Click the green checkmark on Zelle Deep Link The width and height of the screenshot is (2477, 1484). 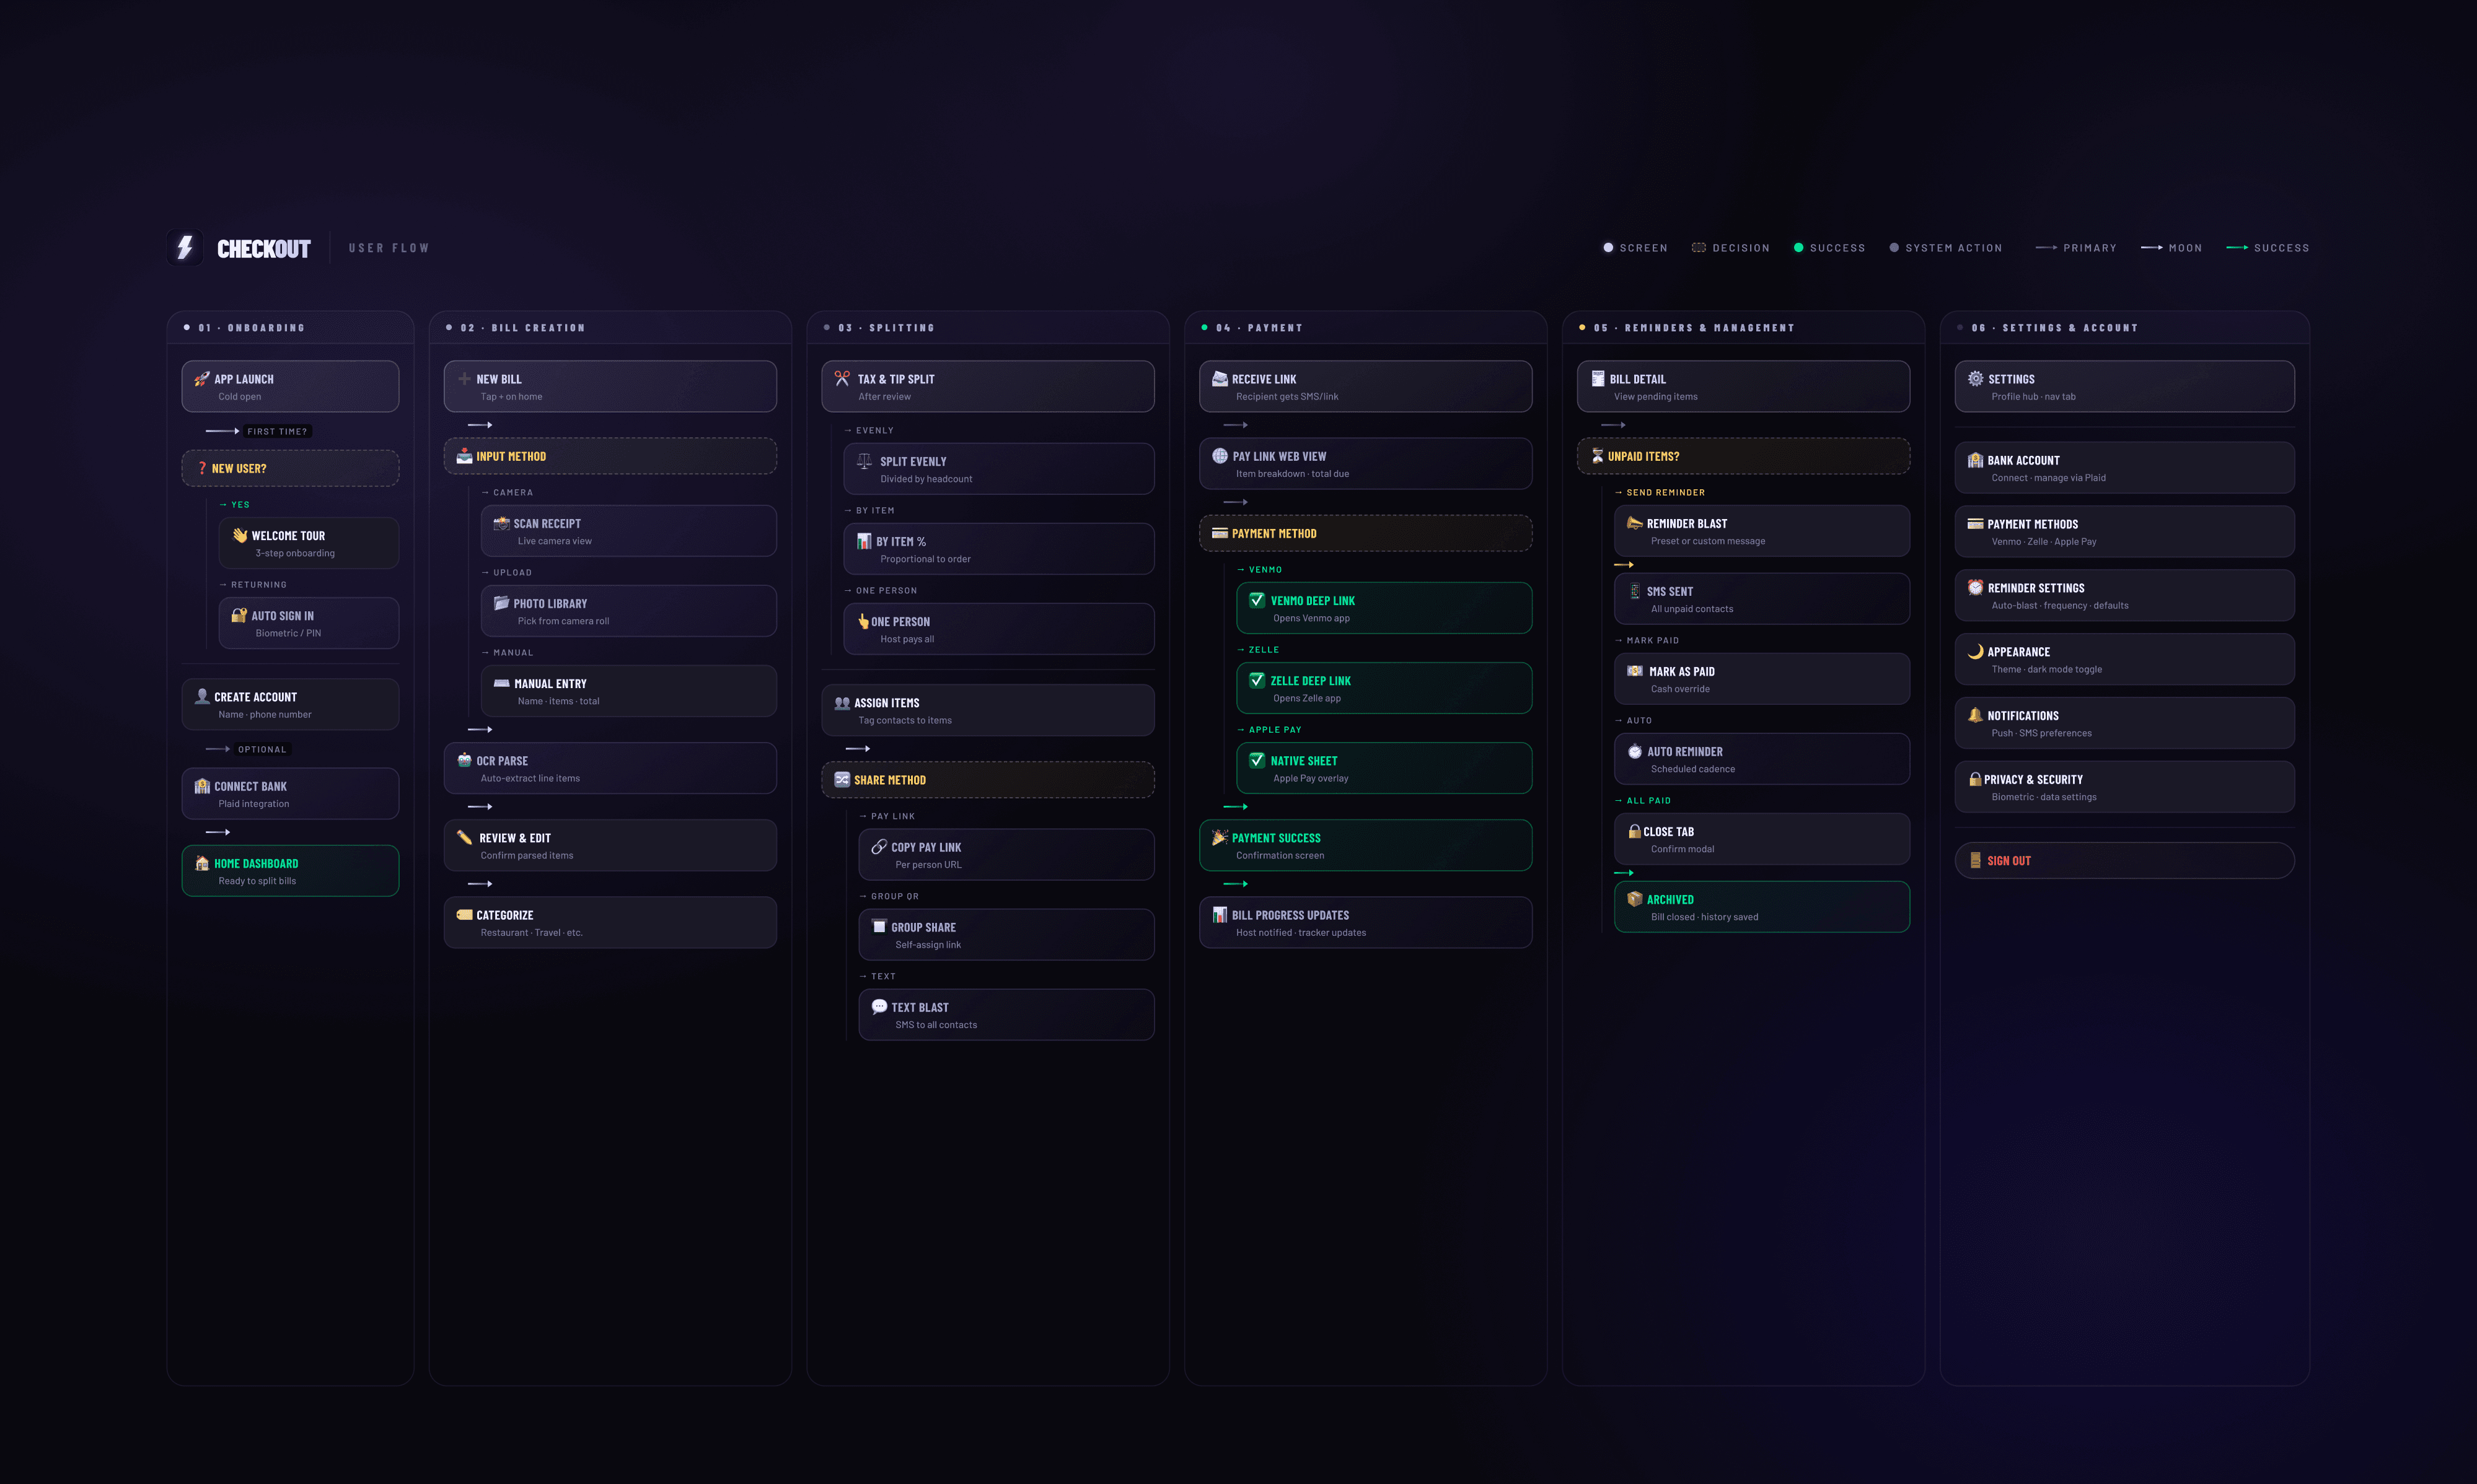click(1257, 680)
